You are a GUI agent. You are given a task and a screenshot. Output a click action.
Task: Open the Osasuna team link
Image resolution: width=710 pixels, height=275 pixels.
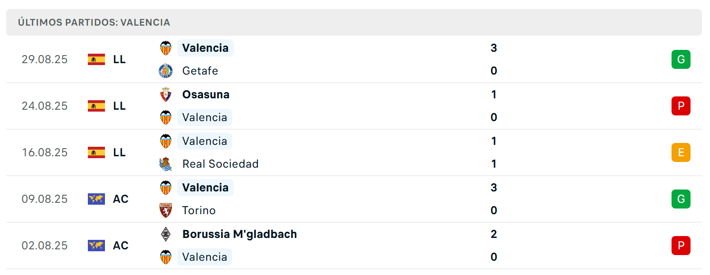pyautogui.click(x=206, y=95)
